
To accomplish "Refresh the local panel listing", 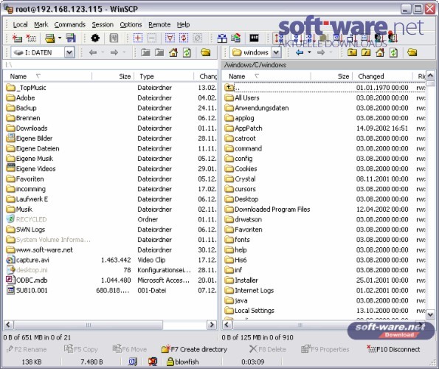I will click(187, 52).
